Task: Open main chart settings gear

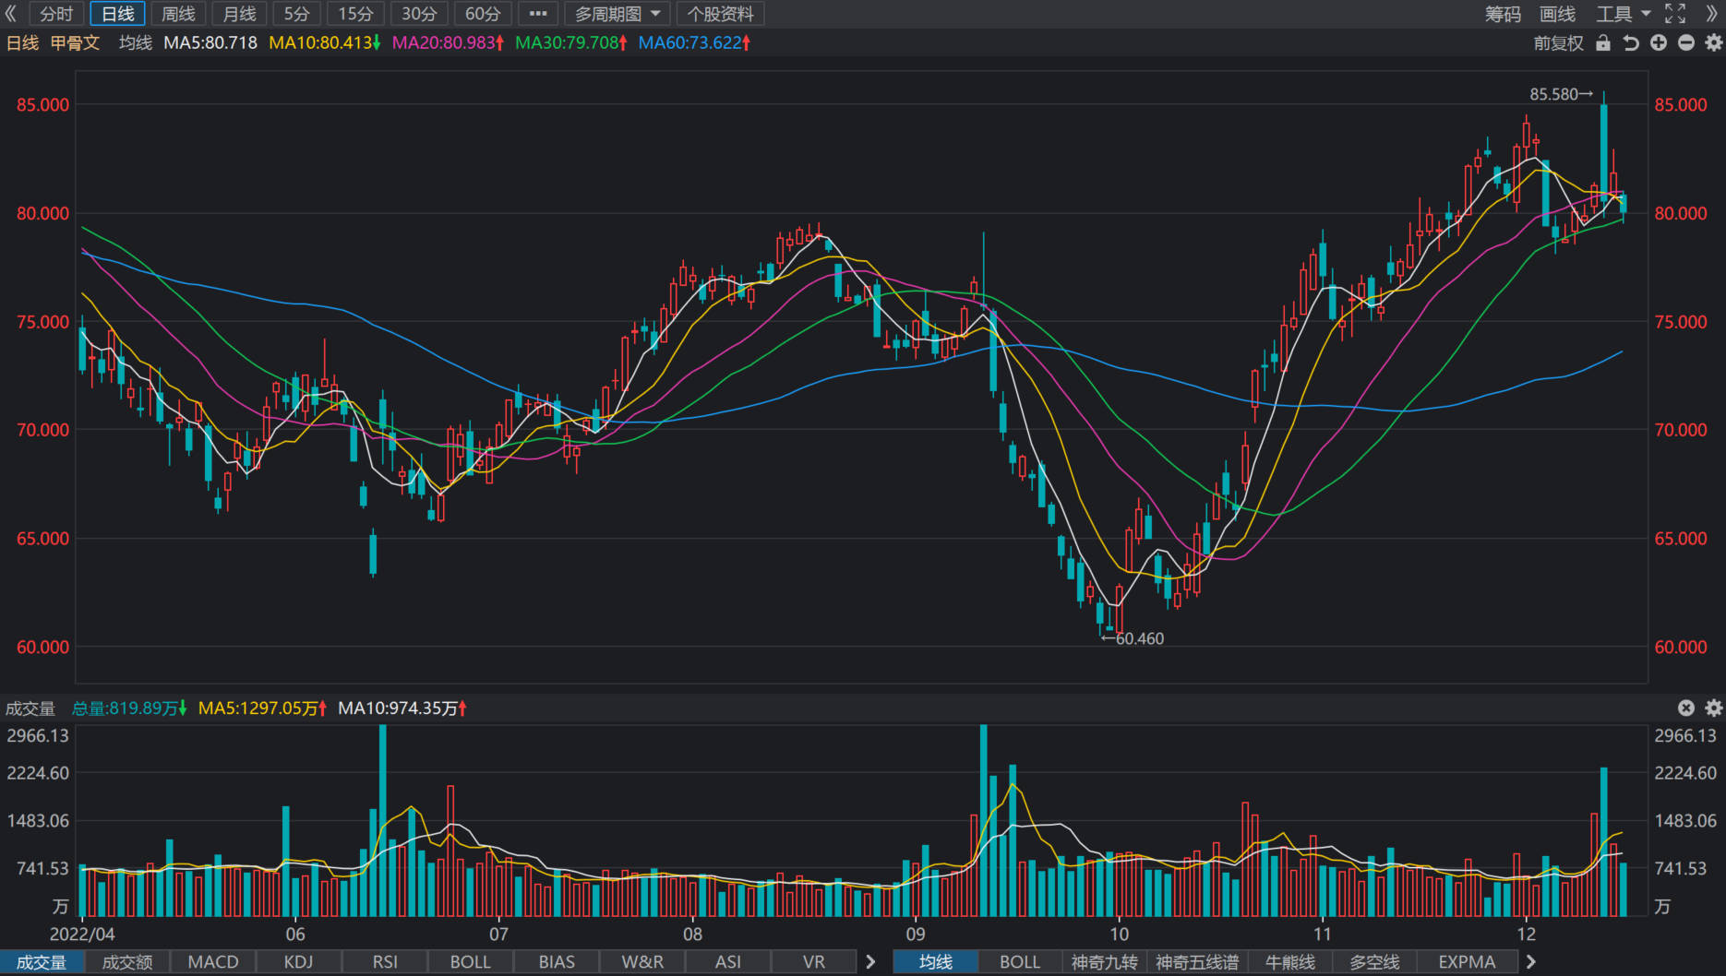Action: [1714, 43]
